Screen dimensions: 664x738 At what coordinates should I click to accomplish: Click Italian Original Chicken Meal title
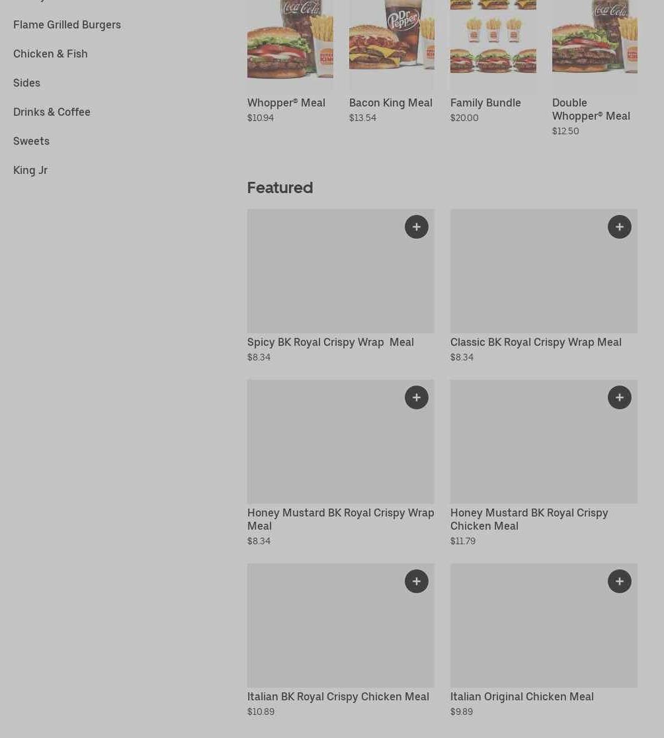tap(522, 696)
